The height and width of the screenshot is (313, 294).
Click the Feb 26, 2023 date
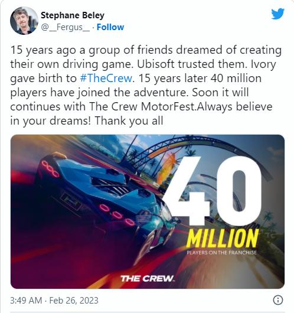coord(74,300)
